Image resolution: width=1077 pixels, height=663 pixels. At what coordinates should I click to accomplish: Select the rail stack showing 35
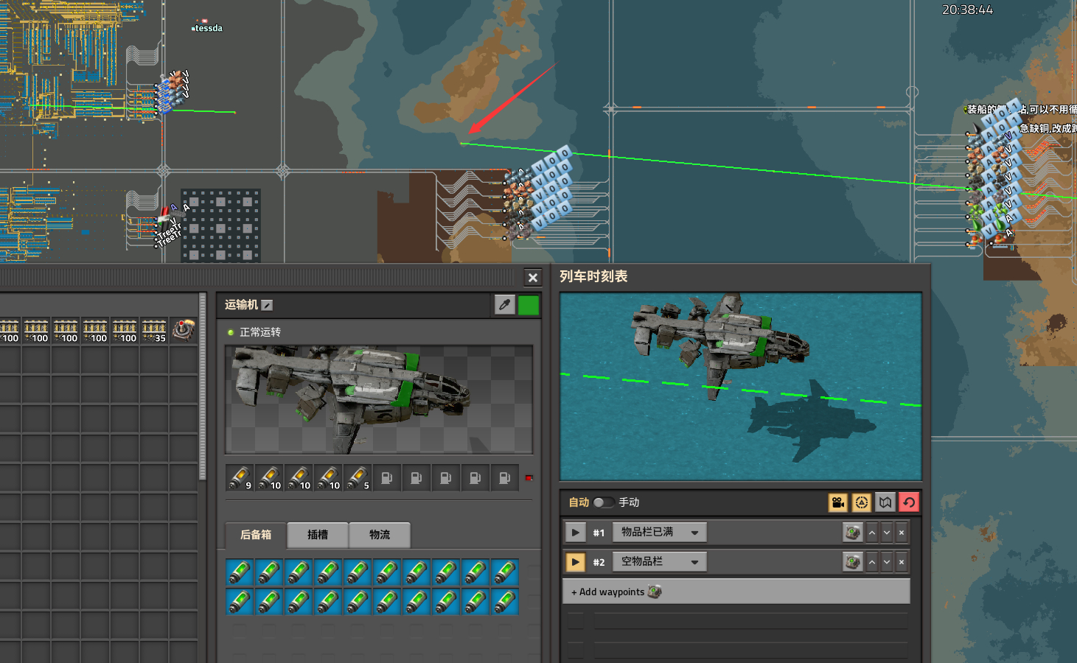coord(154,331)
